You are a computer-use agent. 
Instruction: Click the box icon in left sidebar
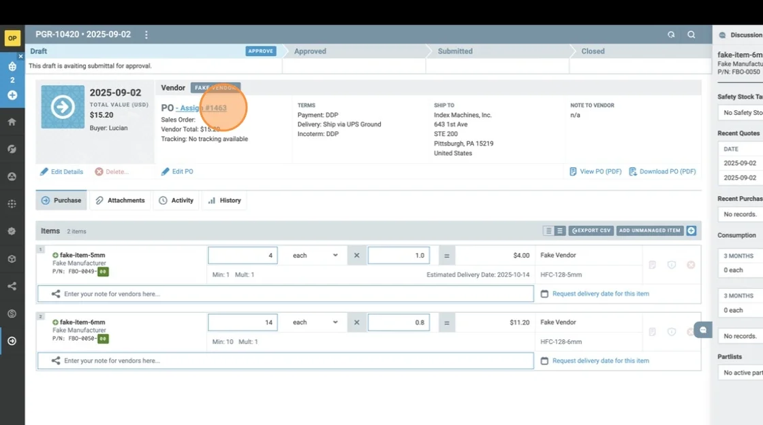pos(12,259)
